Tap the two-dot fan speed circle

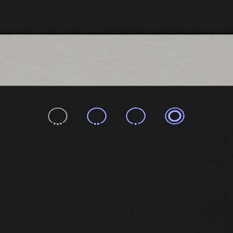pyautogui.click(x=97, y=116)
